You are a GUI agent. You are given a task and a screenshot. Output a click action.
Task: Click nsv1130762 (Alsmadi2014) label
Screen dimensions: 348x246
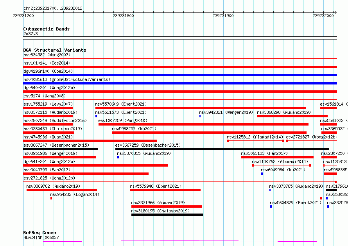click(x=280, y=162)
